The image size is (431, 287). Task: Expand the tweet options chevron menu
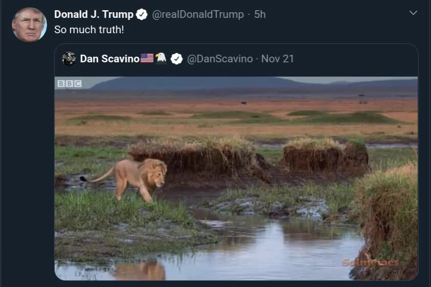[413, 13]
